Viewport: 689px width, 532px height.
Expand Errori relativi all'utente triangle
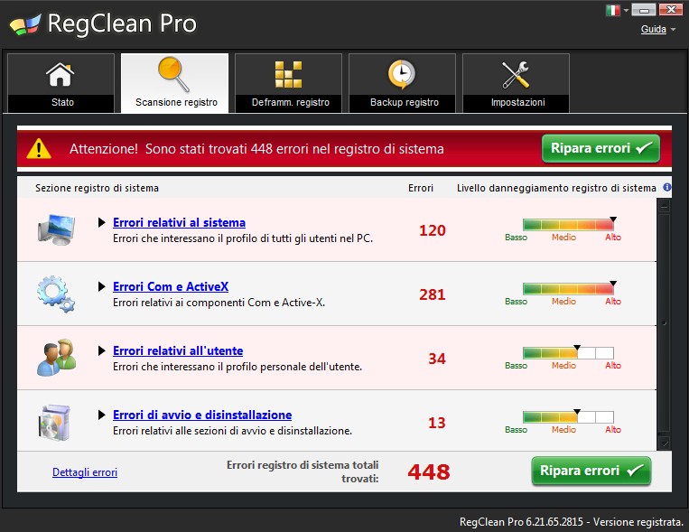click(101, 350)
